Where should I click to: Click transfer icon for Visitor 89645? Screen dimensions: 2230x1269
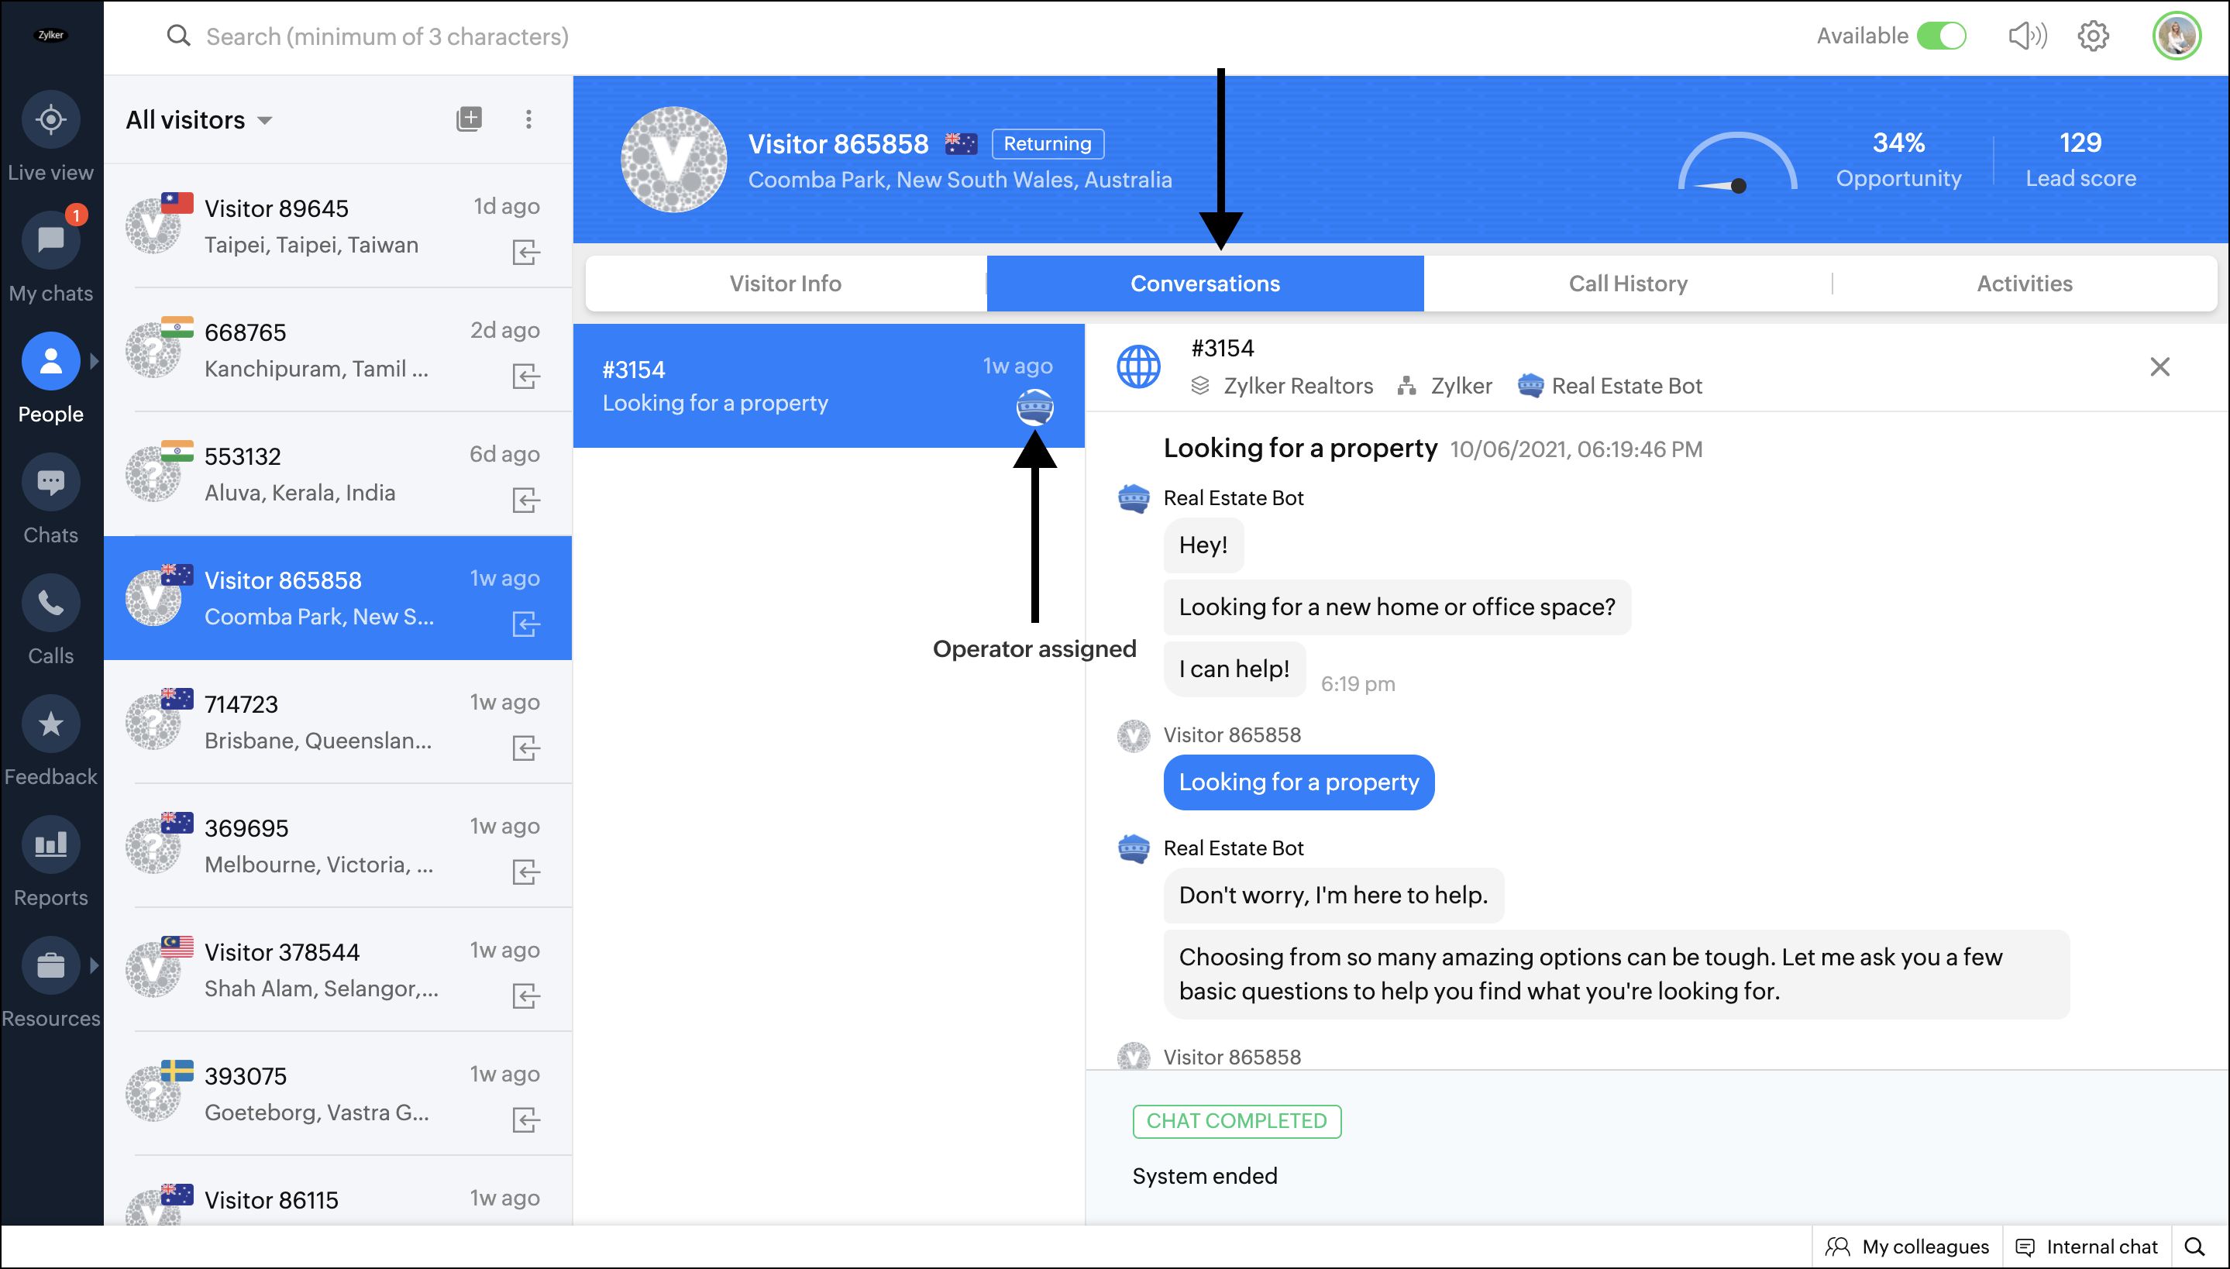[x=525, y=253]
